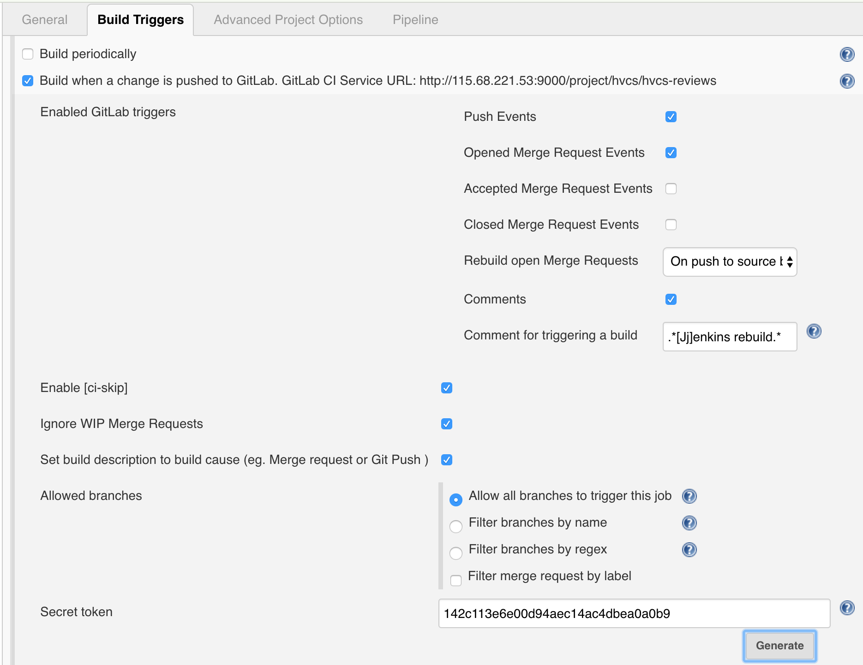The height and width of the screenshot is (665, 863).
Task: Open Rebuild open Merge Requests dropdown
Action: [730, 262]
